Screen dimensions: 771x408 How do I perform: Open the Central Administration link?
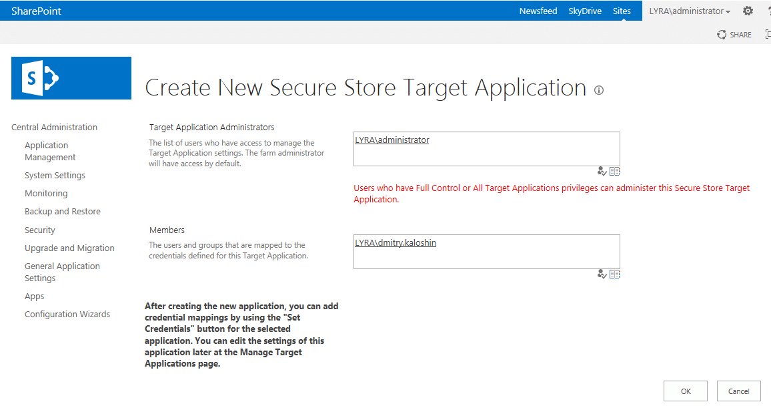(x=54, y=127)
